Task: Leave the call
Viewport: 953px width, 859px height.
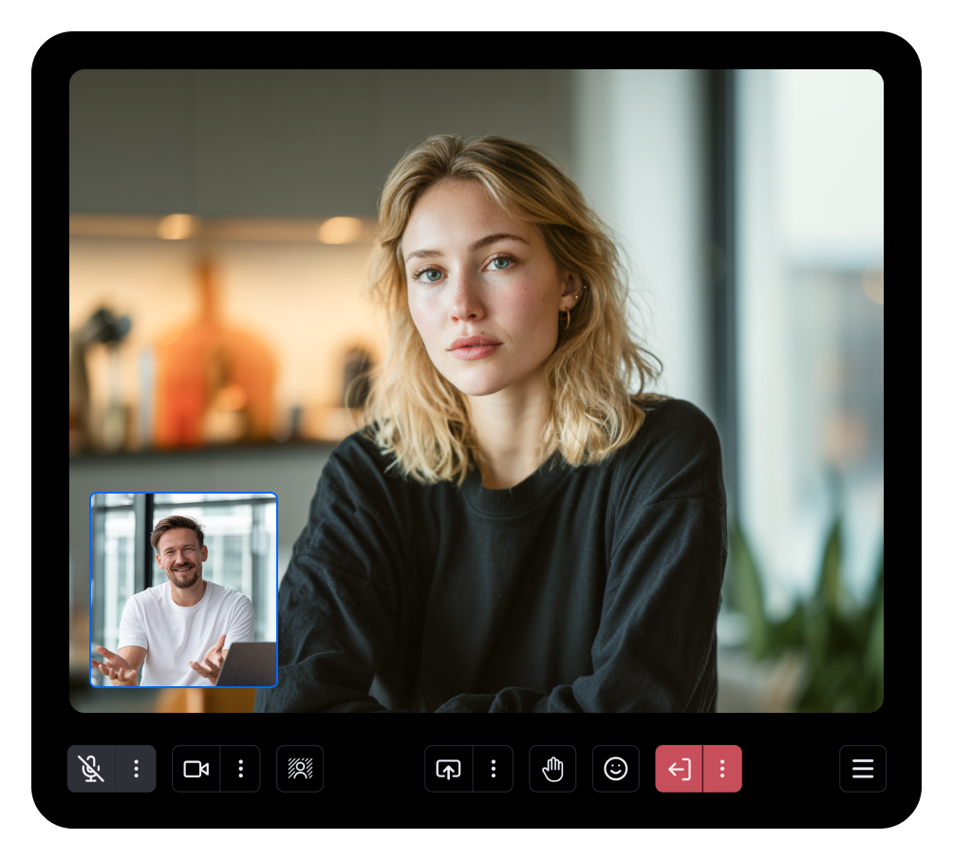Action: pos(679,769)
